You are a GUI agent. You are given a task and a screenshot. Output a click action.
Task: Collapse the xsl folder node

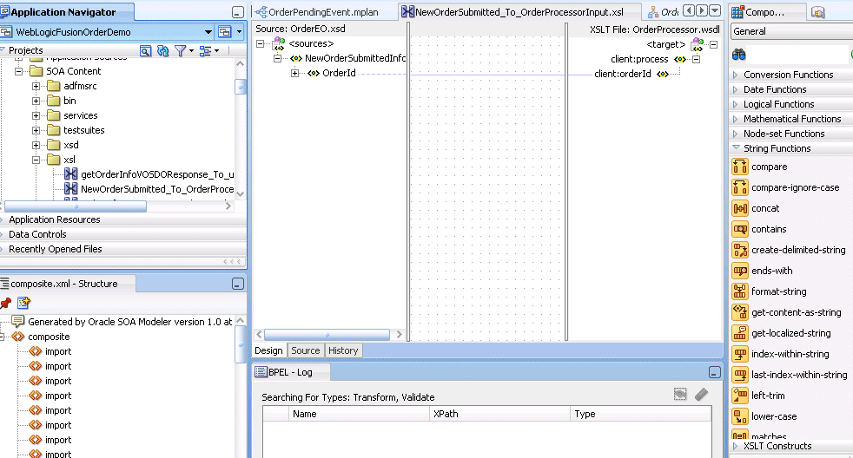point(36,160)
